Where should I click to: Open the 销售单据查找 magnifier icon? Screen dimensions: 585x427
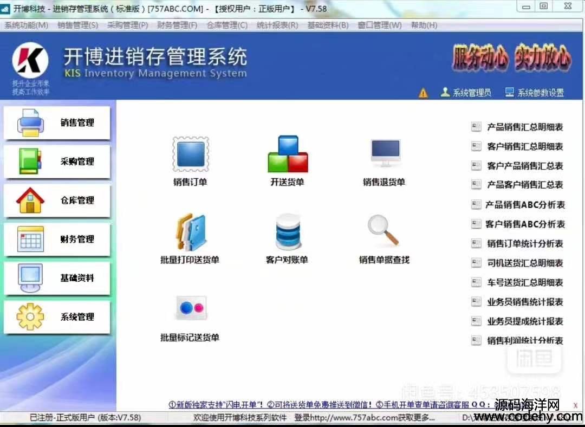(x=383, y=230)
